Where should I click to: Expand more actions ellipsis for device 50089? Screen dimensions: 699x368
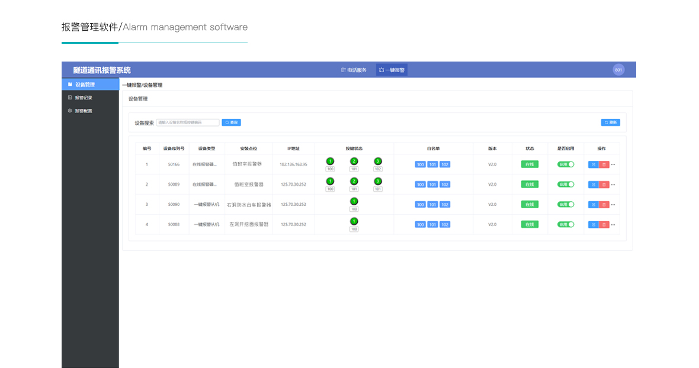point(614,185)
